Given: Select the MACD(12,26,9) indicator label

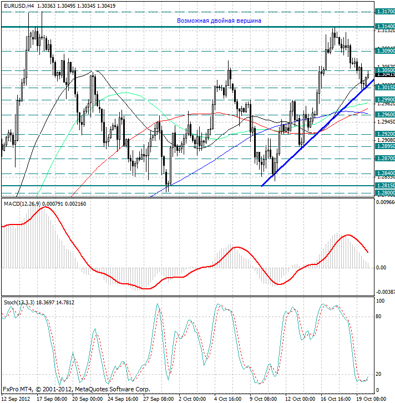Looking at the screenshot, I should pyautogui.click(x=22, y=204).
